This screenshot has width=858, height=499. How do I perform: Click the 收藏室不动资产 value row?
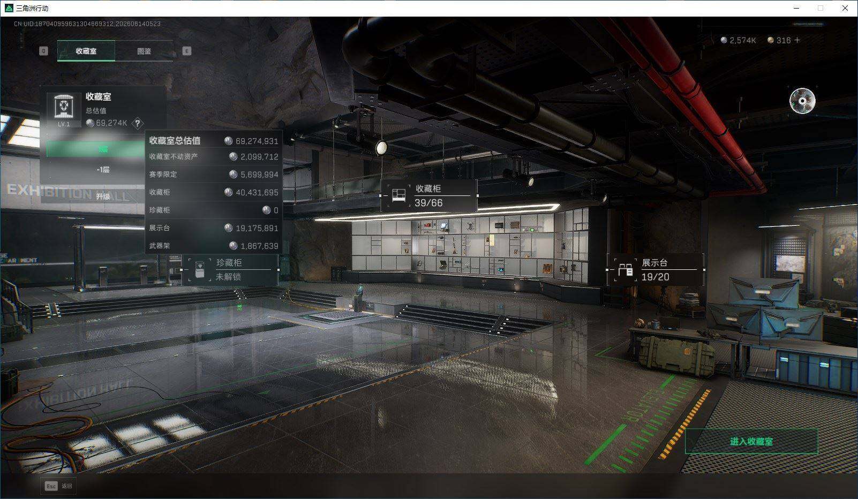tap(213, 157)
